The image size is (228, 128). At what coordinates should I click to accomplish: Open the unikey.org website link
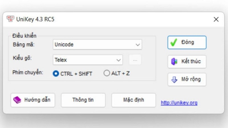179,103
